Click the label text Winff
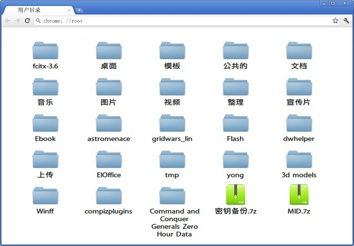Screen dimensions: 354x246 point(45,211)
